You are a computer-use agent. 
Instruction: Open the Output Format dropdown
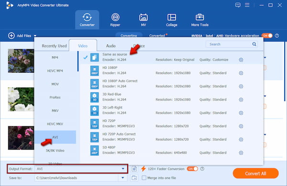[123, 169]
